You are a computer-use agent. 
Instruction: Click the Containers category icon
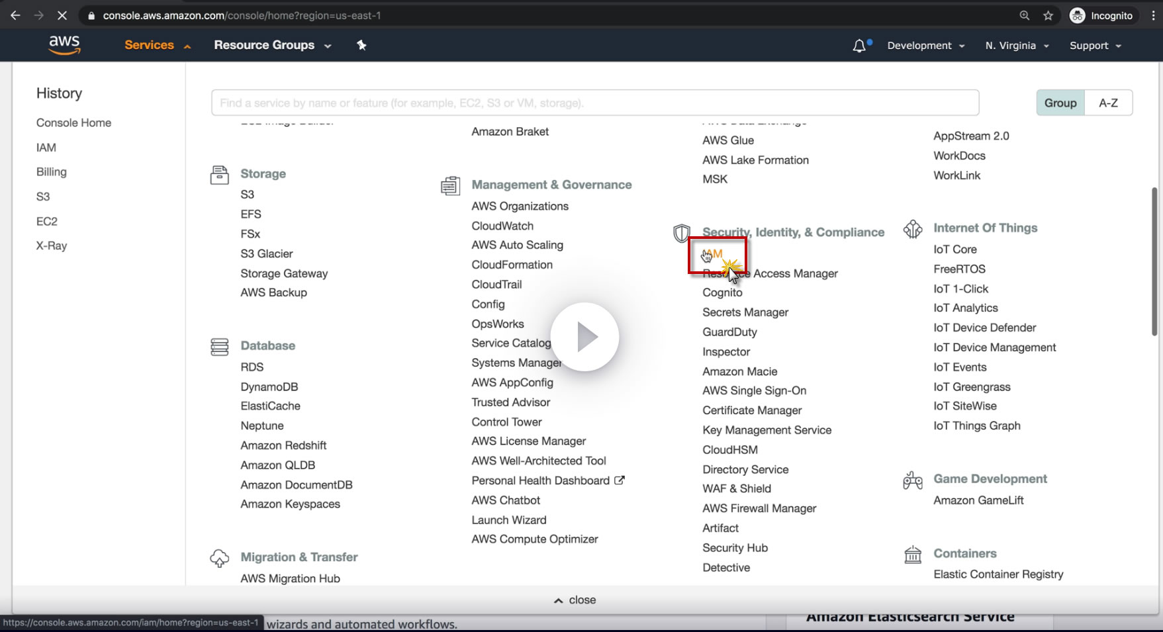tap(913, 554)
